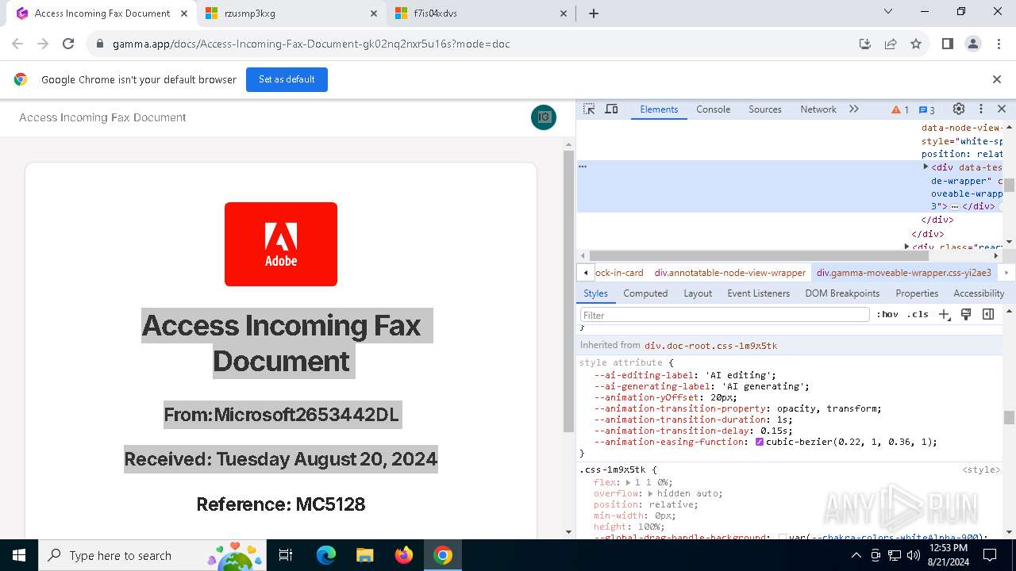
Task: Open File Explorer from the taskbar
Action: point(365,555)
